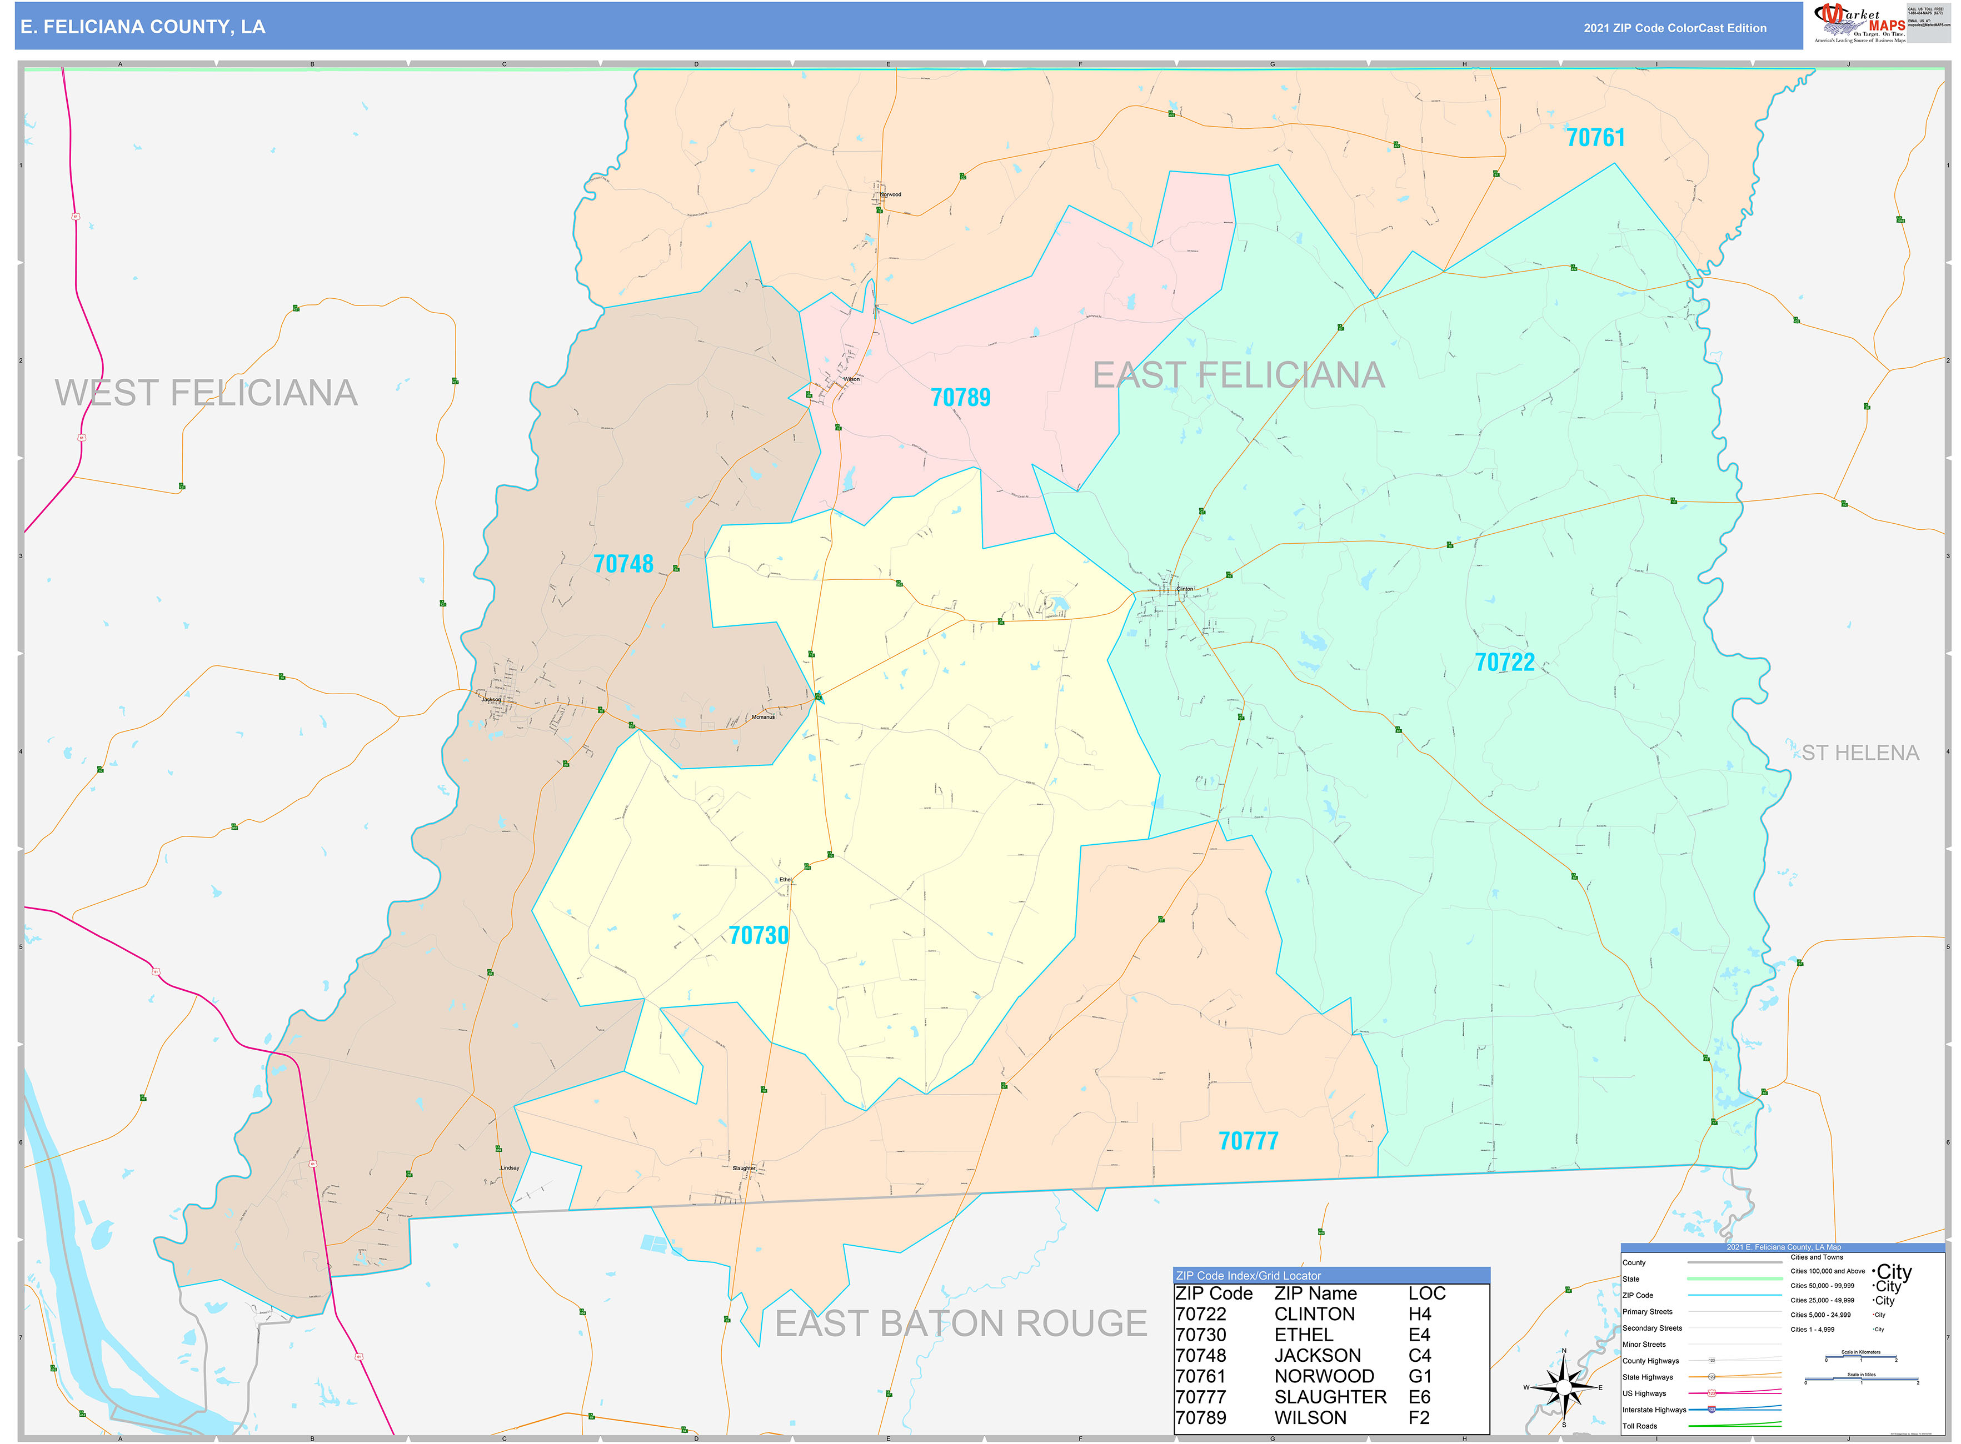The height and width of the screenshot is (1444, 1961).
Task: Toggle the Secondary Streets legend entry
Action: [x=1653, y=1328]
